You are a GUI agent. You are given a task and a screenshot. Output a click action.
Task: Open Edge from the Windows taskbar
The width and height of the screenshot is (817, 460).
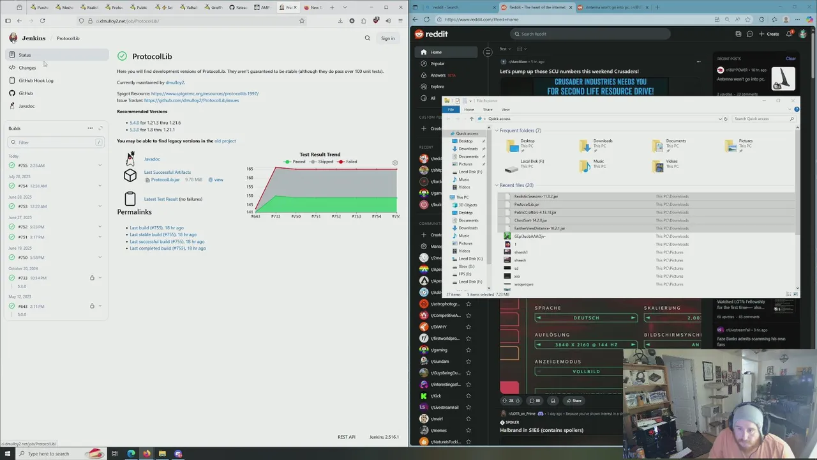point(131,454)
